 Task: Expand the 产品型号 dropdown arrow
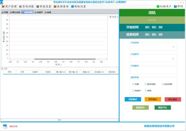(174, 58)
